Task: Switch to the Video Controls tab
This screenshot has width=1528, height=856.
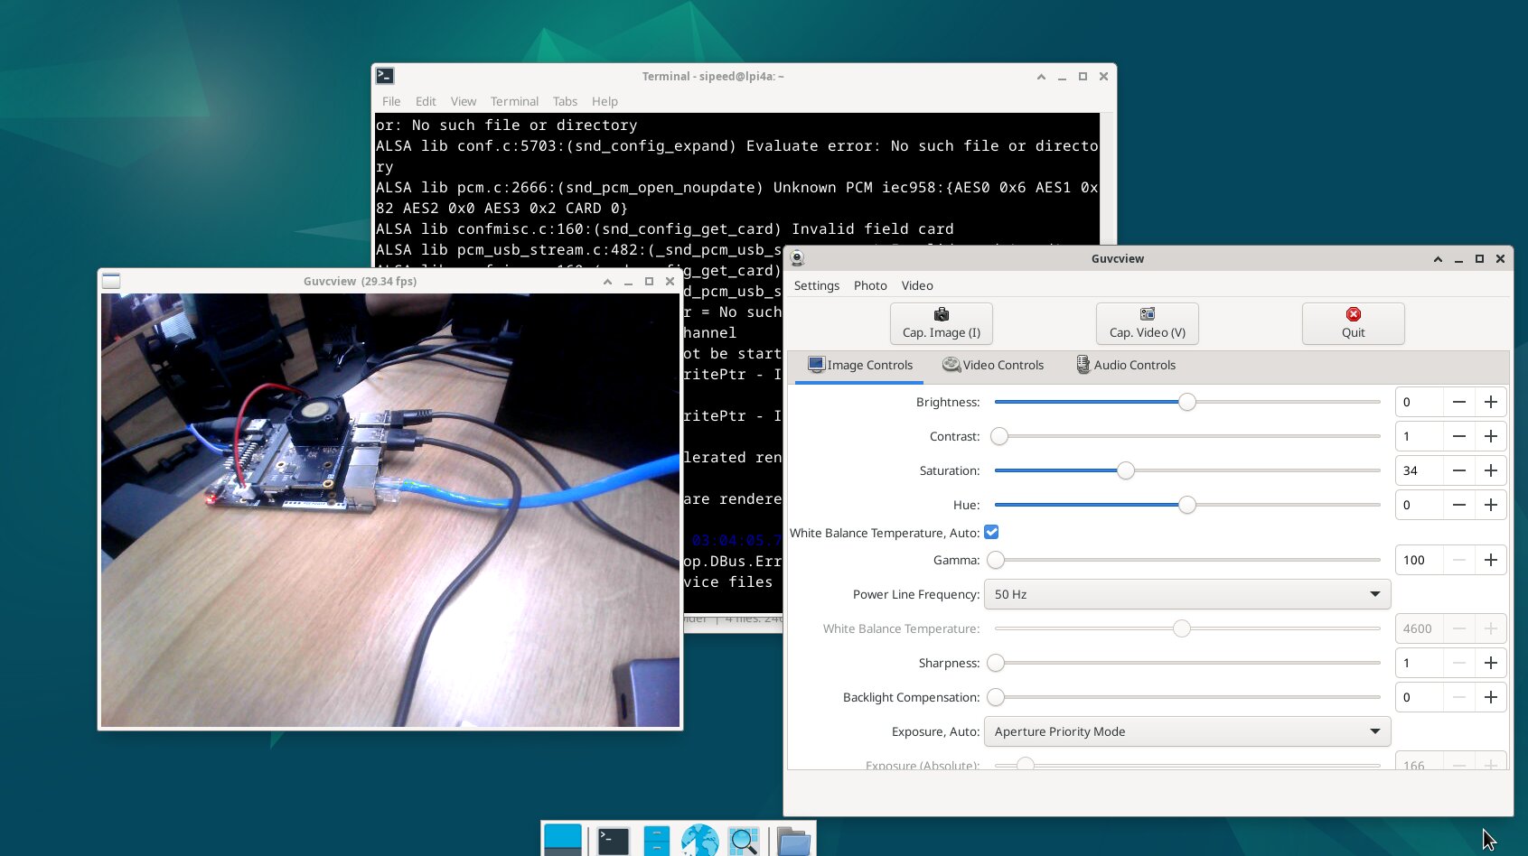Action: [x=993, y=365]
